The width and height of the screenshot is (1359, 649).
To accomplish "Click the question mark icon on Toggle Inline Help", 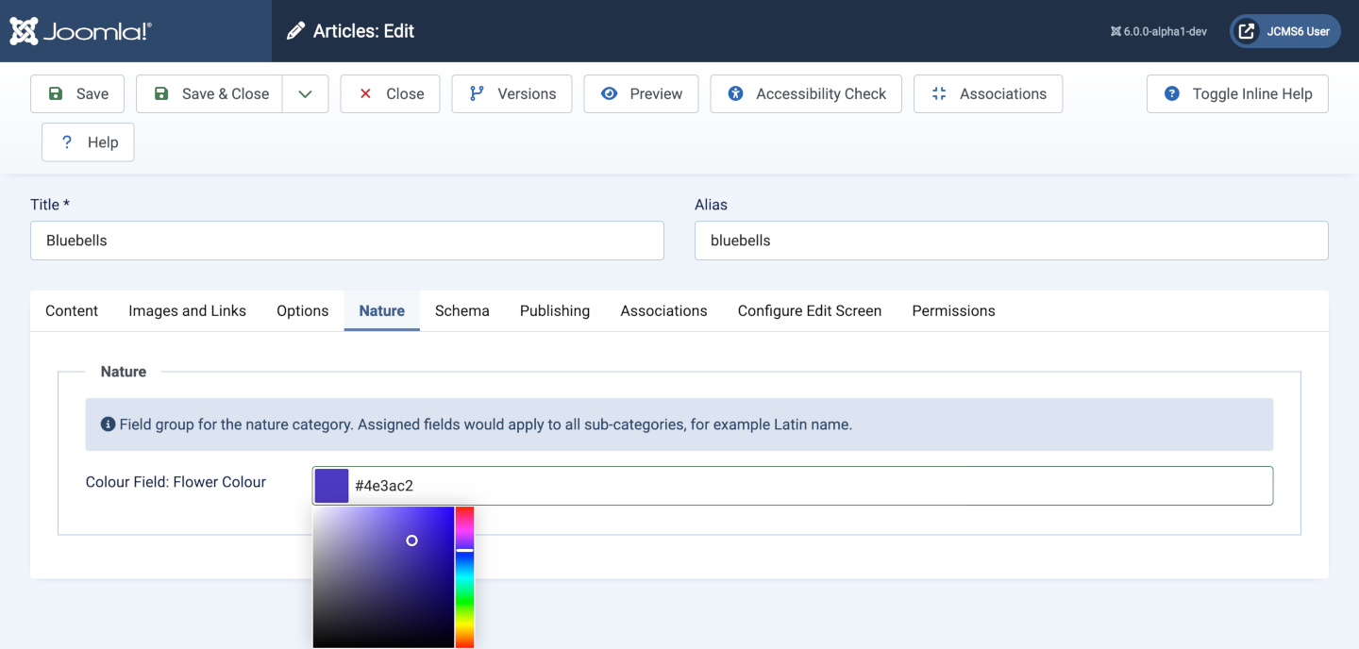I will [1172, 93].
